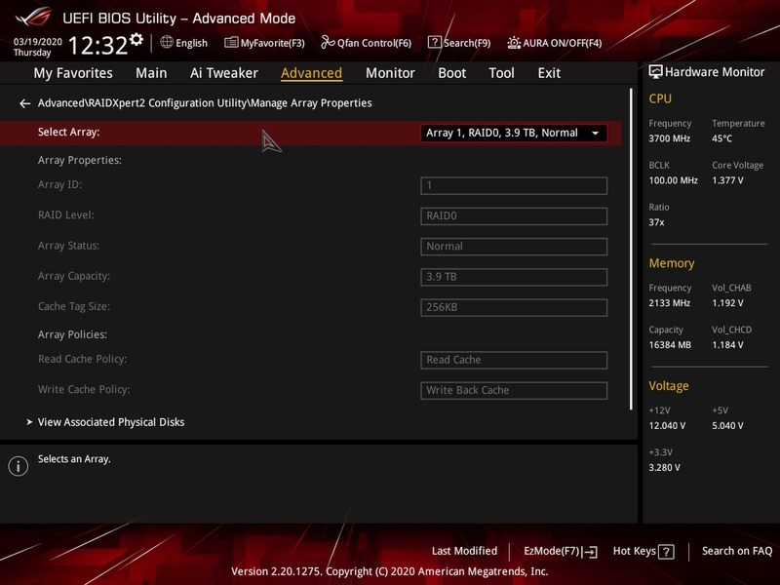The width and height of the screenshot is (780, 585).
Task: Switch to the Ai Tweaker tab
Action: (224, 73)
